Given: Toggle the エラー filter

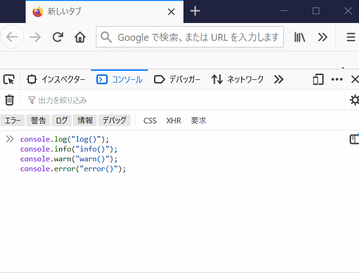Looking at the screenshot, I should coord(13,120).
